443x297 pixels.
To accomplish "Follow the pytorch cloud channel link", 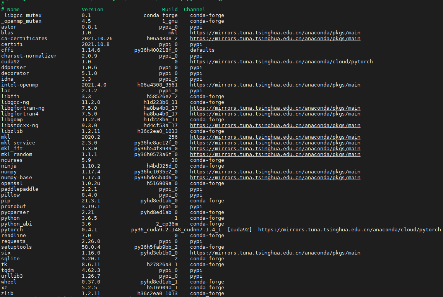I will pyautogui.click(x=350, y=229).
